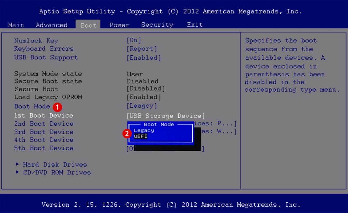Viewport: 348px width, 213px height.
Task: Select the Keyboard Errors setting label
Action: click(x=44, y=49)
